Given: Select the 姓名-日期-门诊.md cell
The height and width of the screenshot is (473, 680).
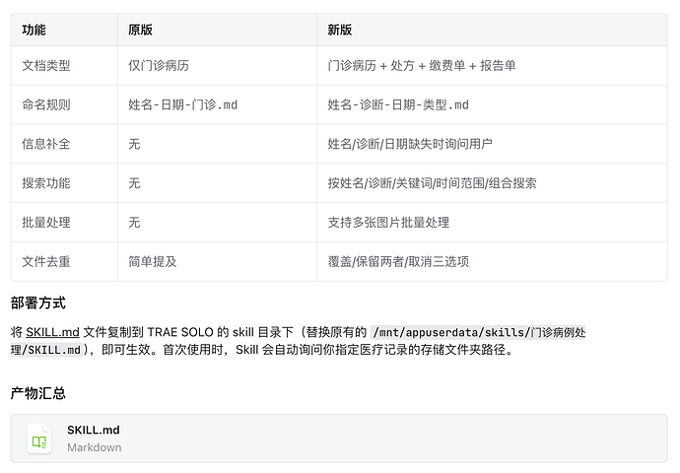Looking at the screenshot, I should pyautogui.click(x=182, y=104).
